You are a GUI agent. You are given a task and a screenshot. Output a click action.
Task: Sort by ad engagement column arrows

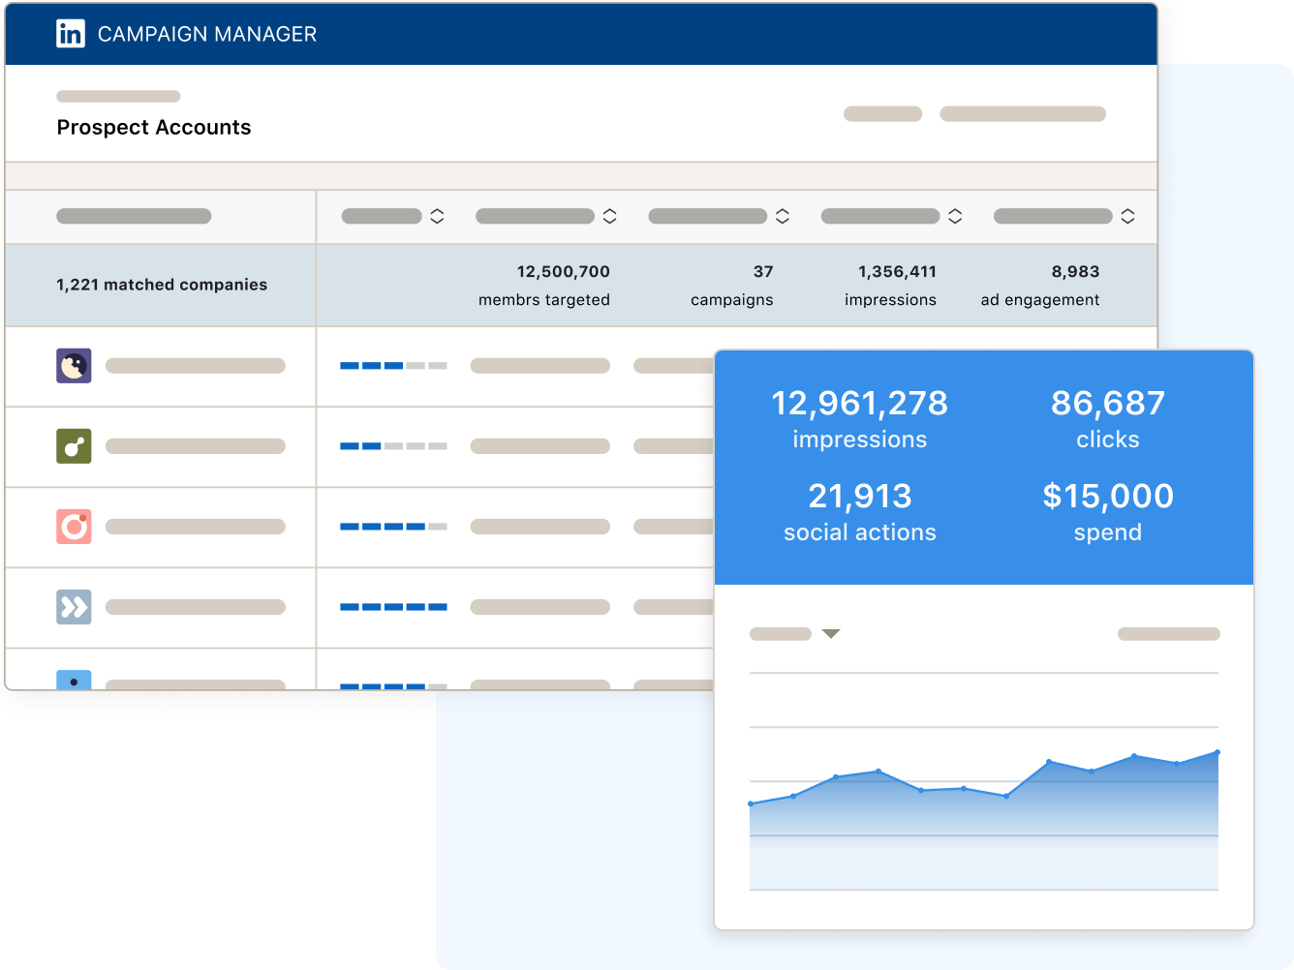1127,217
